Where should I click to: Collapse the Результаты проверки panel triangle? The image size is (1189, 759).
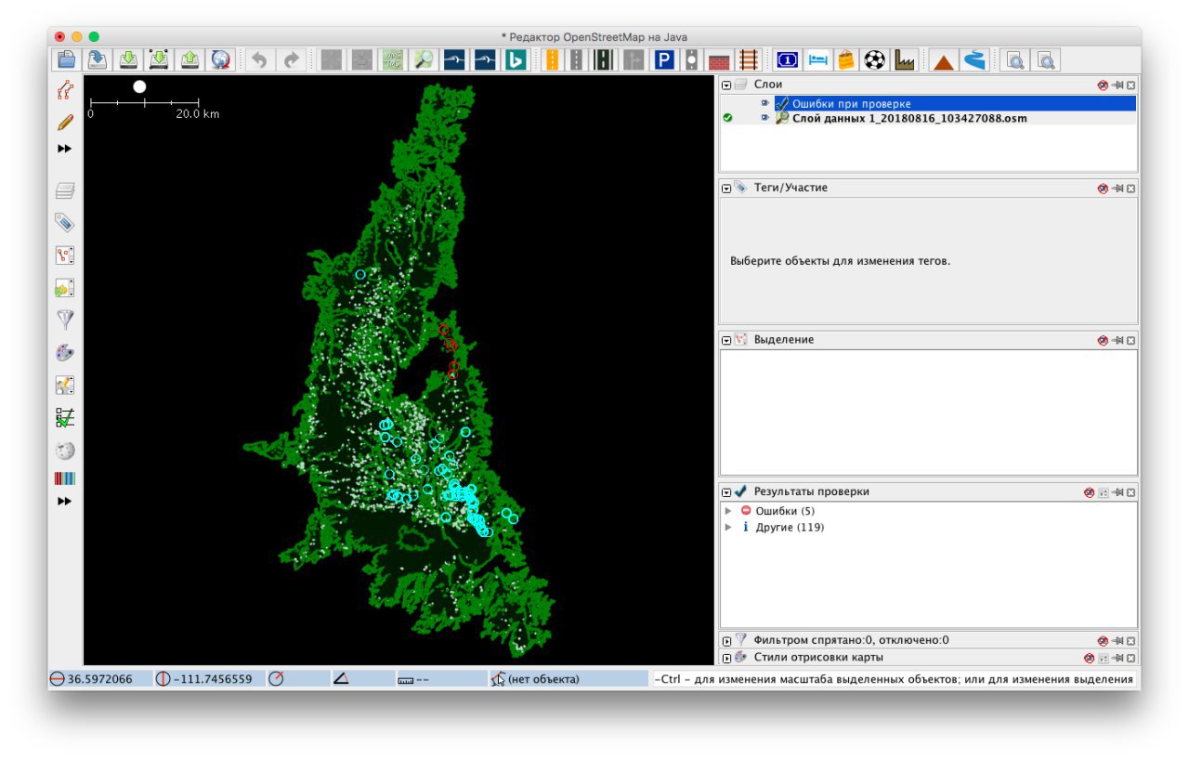click(726, 492)
